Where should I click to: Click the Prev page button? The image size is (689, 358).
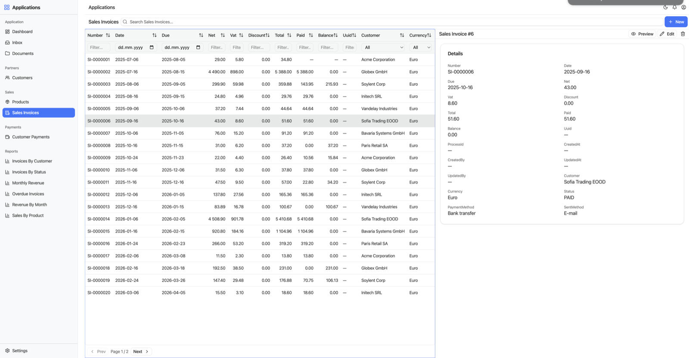tap(98, 352)
